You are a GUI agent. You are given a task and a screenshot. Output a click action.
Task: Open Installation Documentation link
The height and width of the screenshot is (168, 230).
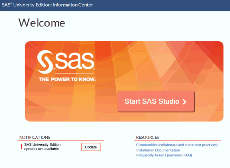click(x=158, y=150)
